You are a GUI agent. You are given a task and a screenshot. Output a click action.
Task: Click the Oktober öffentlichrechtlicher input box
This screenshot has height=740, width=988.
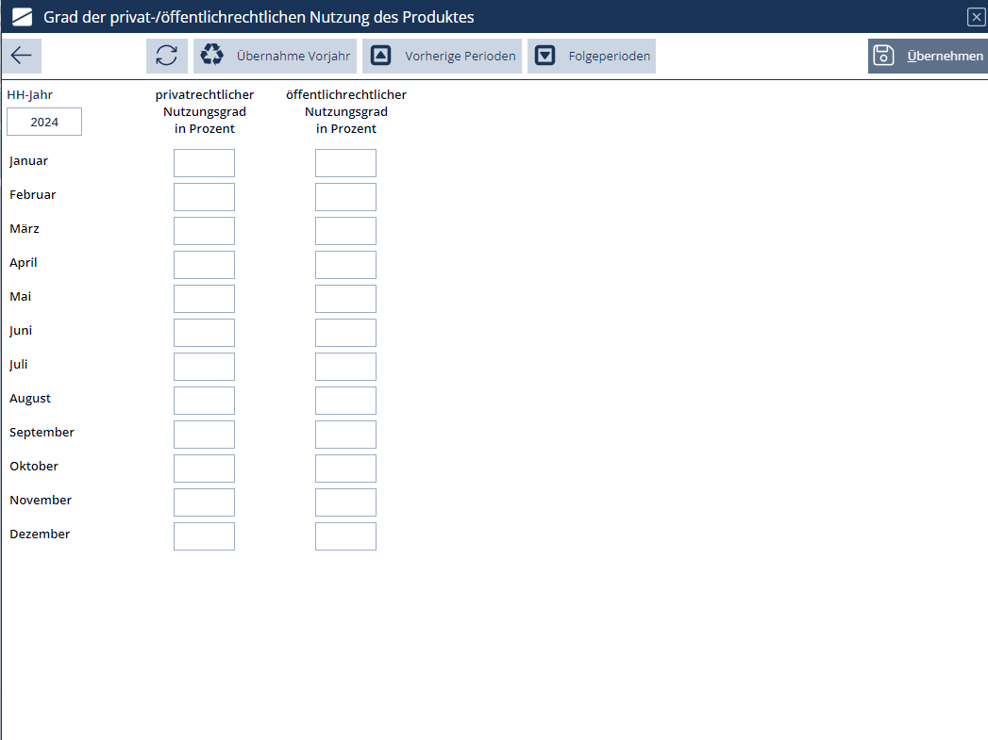pos(345,469)
